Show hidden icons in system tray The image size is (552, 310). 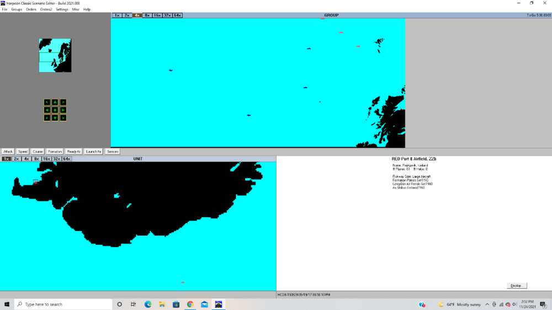[487, 304]
